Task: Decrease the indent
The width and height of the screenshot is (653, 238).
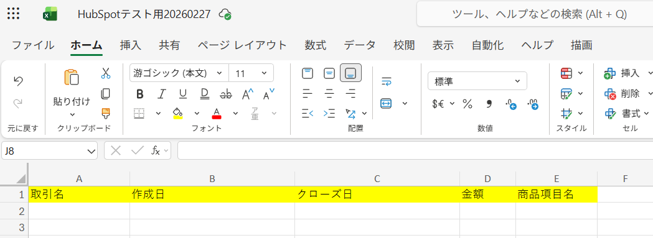Action: point(308,113)
